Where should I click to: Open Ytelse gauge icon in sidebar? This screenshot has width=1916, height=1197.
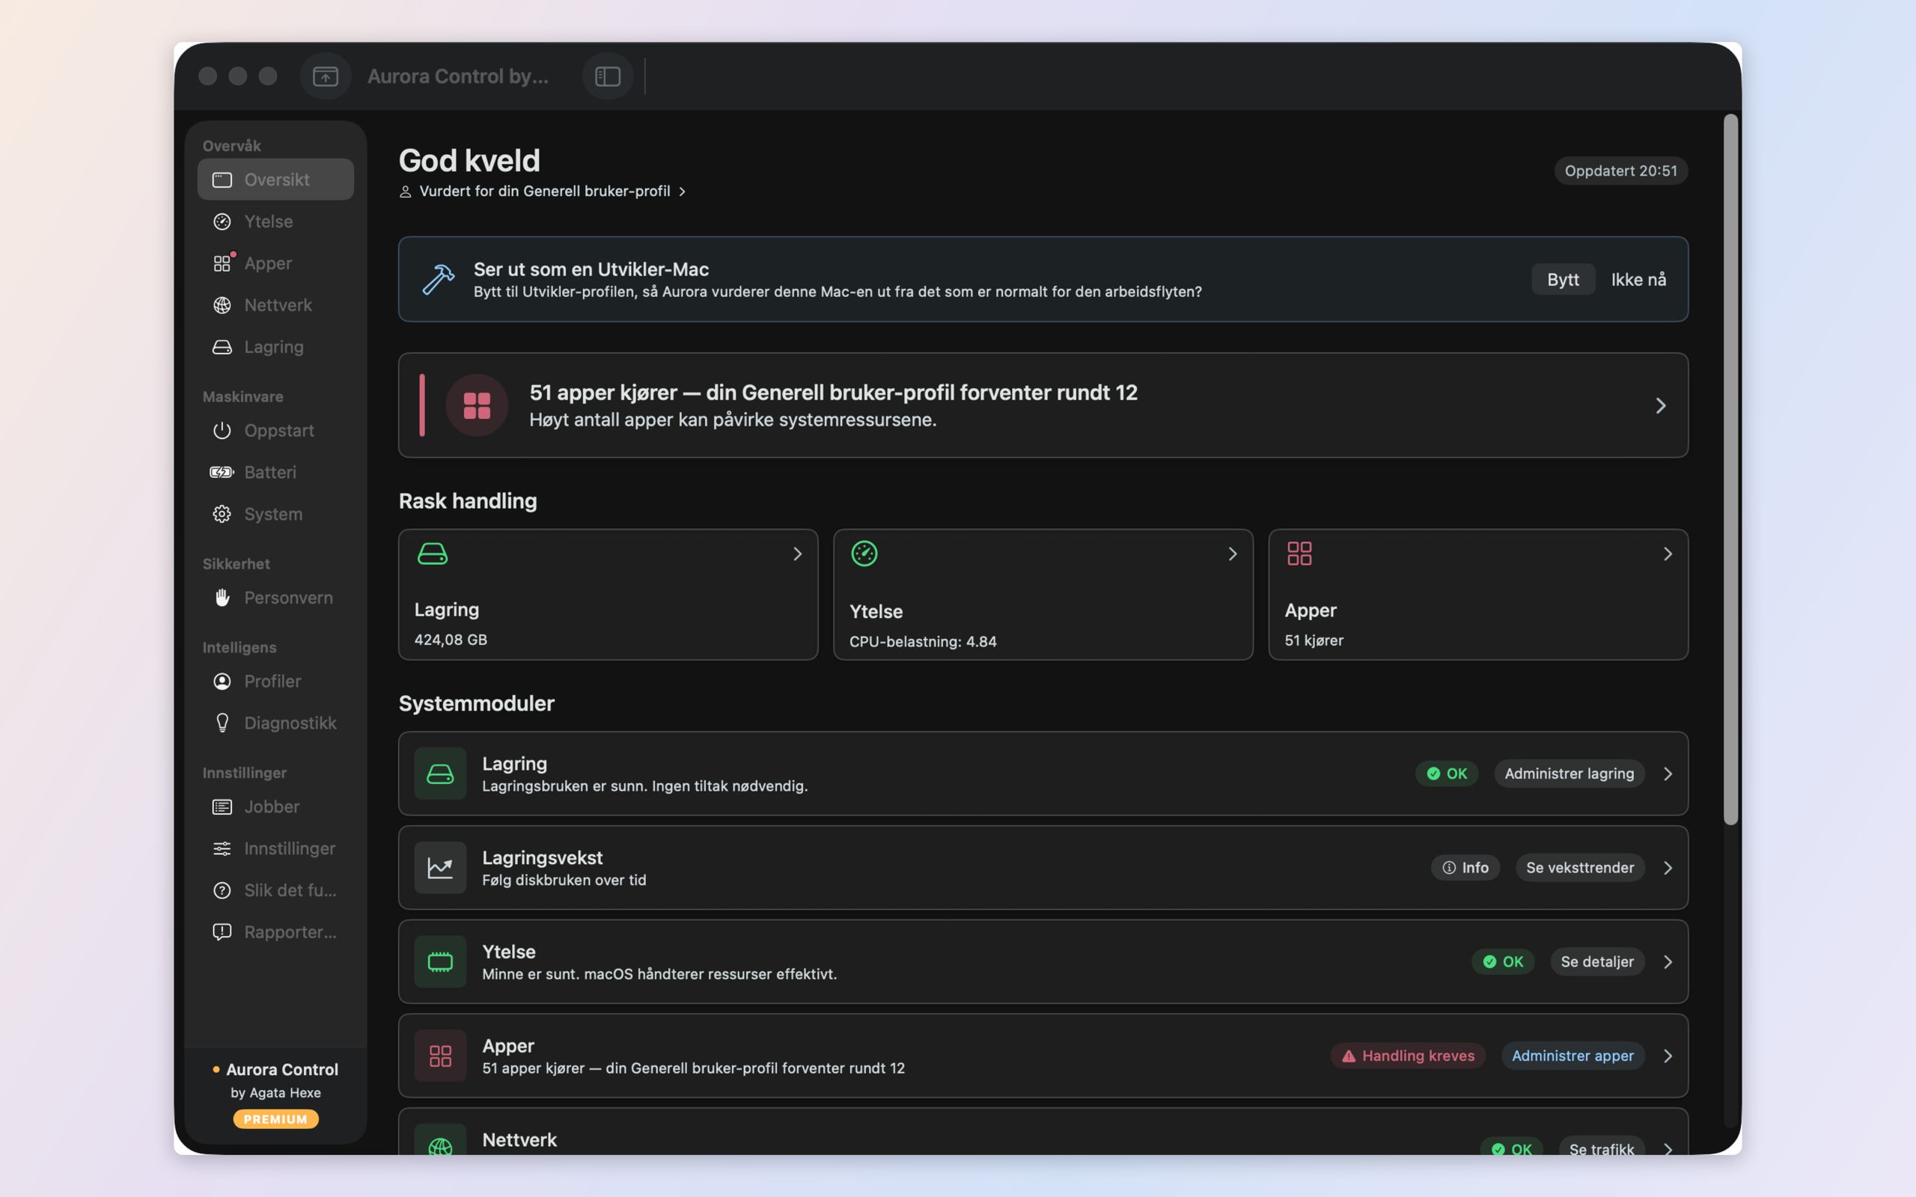[222, 221]
